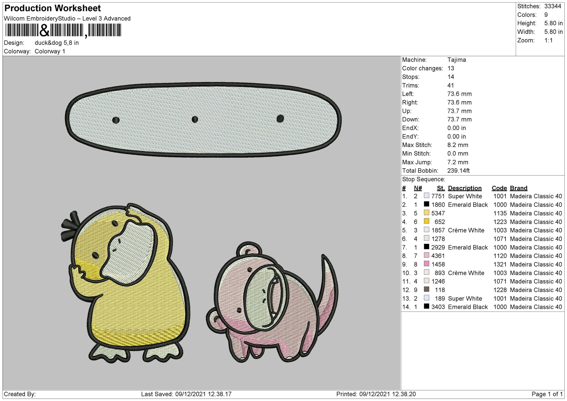Click the Production Worksheet title
Viewport: 567px width, 401px height.
(x=53, y=8)
